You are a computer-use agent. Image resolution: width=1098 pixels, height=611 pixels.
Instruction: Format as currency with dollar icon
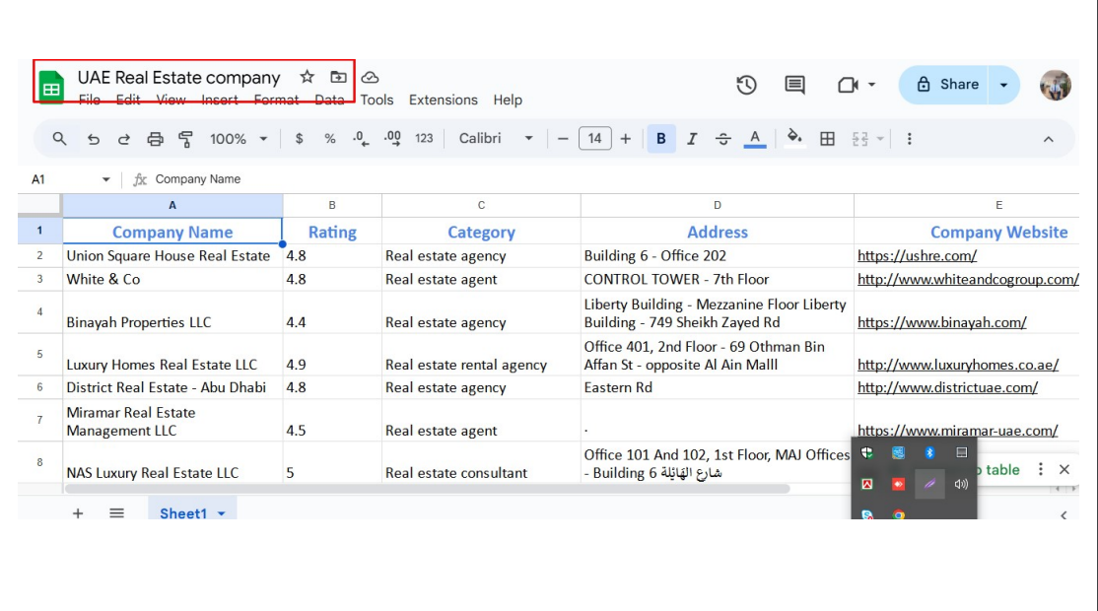coord(299,139)
